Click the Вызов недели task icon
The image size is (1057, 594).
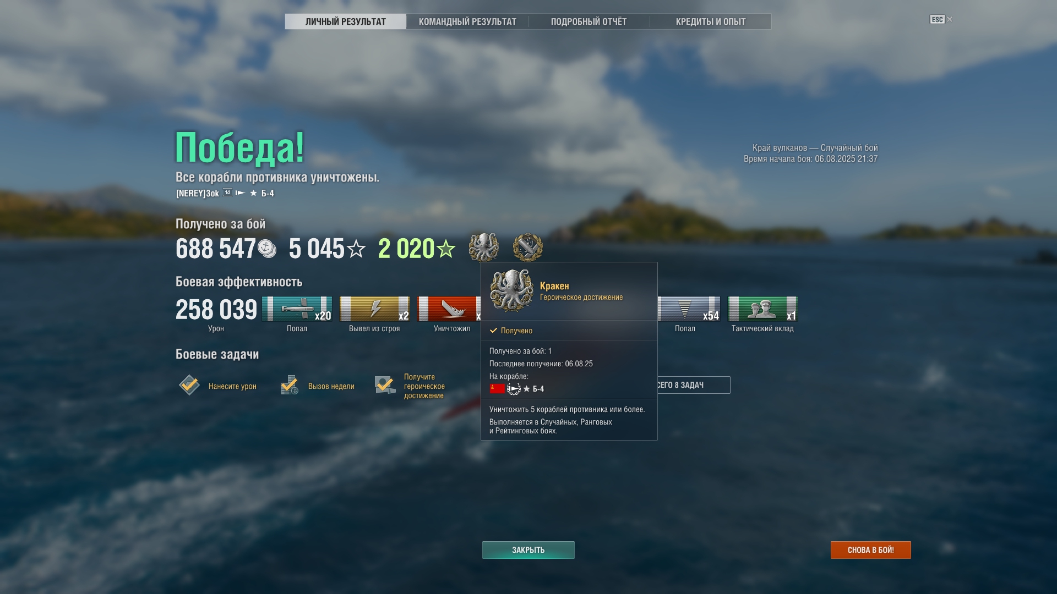[x=290, y=385]
